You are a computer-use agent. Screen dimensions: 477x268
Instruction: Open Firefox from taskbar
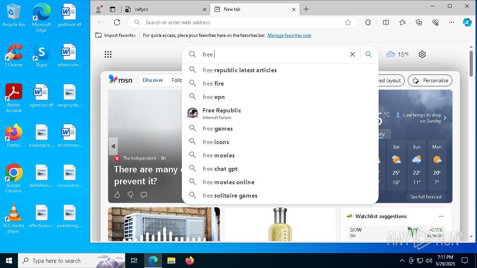[190, 261]
